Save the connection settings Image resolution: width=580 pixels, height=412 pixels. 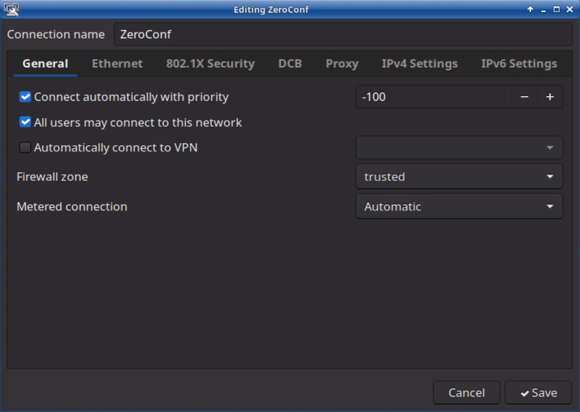538,393
